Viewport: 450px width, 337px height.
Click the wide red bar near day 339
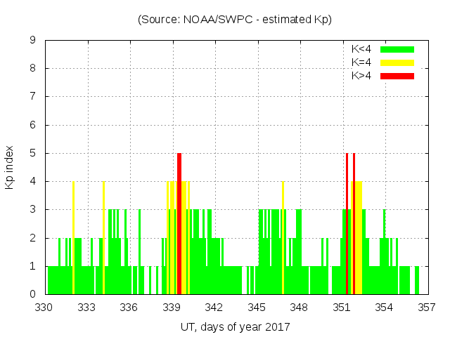point(179,225)
